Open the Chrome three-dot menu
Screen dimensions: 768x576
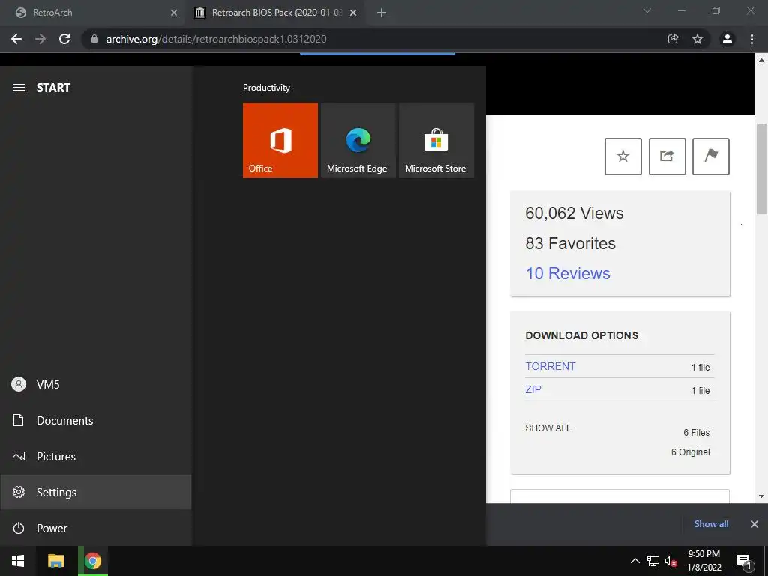click(x=751, y=39)
